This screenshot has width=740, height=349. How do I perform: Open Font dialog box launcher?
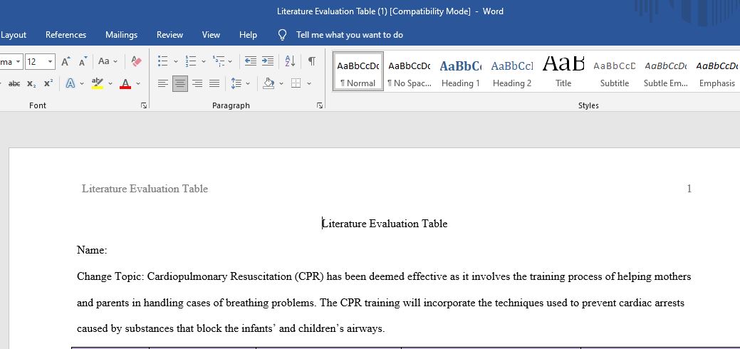pyautogui.click(x=144, y=106)
